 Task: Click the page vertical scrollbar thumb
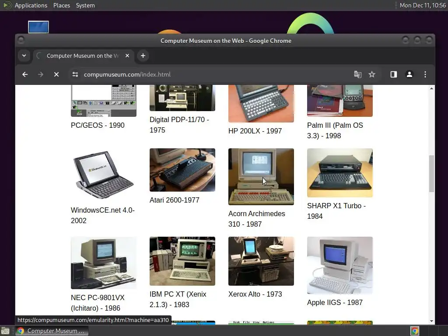431,174
